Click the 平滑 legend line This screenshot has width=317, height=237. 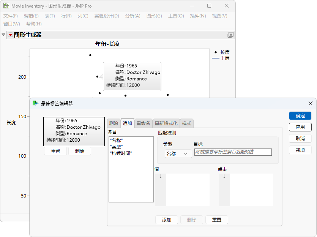pyautogui.click(x=216, y=58)
